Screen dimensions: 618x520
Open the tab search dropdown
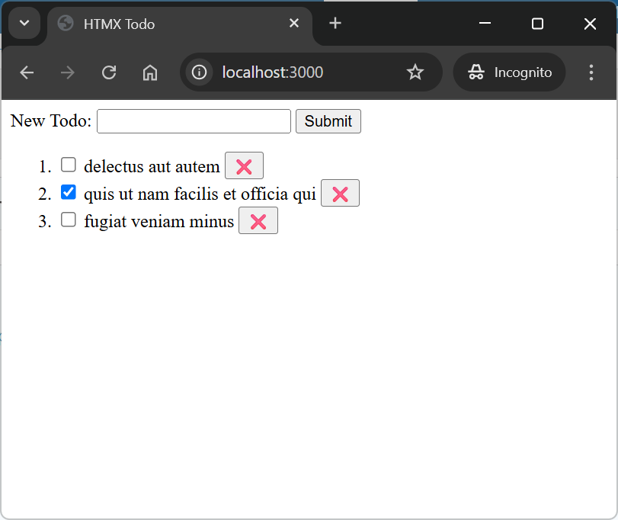point(24,24)
